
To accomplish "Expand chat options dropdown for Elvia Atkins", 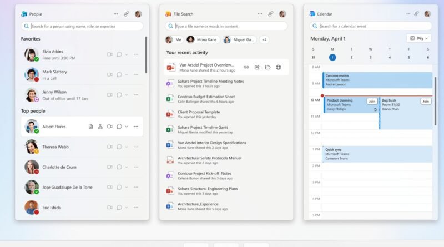I will (x=127, y=54).
